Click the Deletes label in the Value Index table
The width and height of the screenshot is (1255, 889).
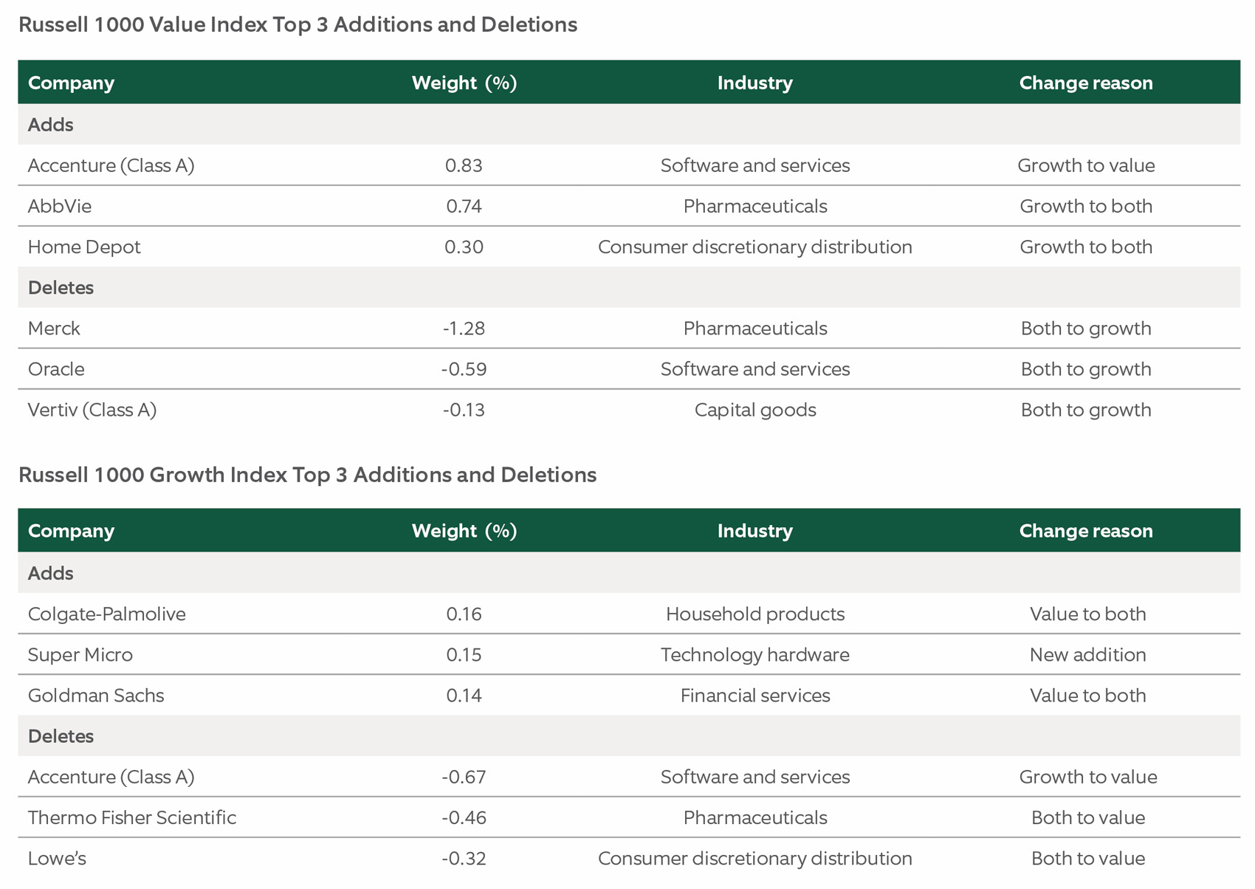pyautogui.click(x=61, y=287)
